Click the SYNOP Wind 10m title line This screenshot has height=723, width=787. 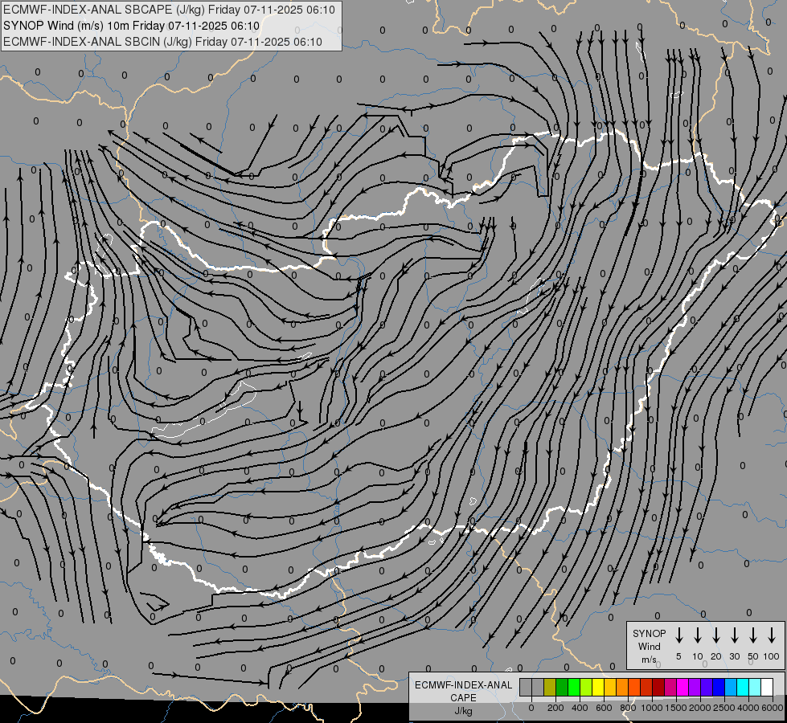coord(131,26)
